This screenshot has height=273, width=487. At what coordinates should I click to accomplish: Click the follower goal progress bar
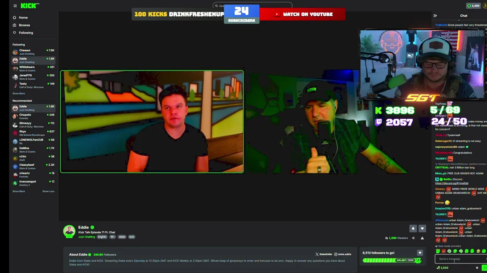[x=392, y=260]
